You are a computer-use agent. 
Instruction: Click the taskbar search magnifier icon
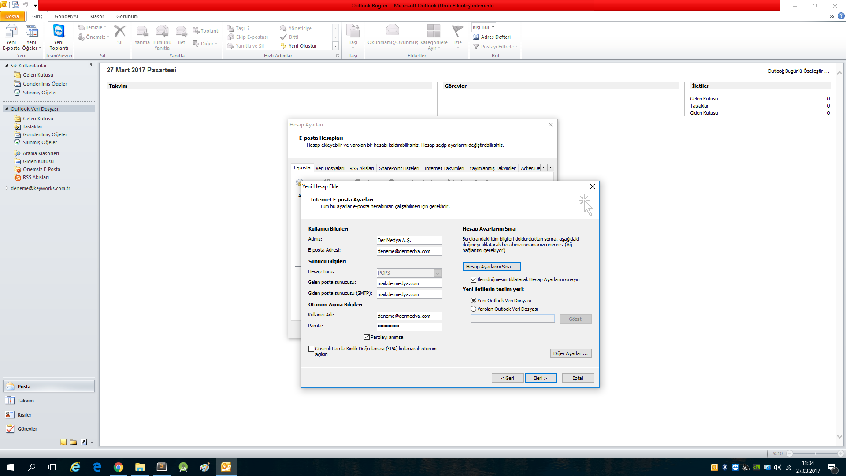point(32,467)
